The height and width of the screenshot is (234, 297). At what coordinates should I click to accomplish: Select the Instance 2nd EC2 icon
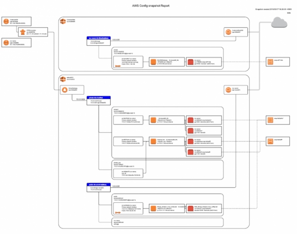[x=153, y=141]
